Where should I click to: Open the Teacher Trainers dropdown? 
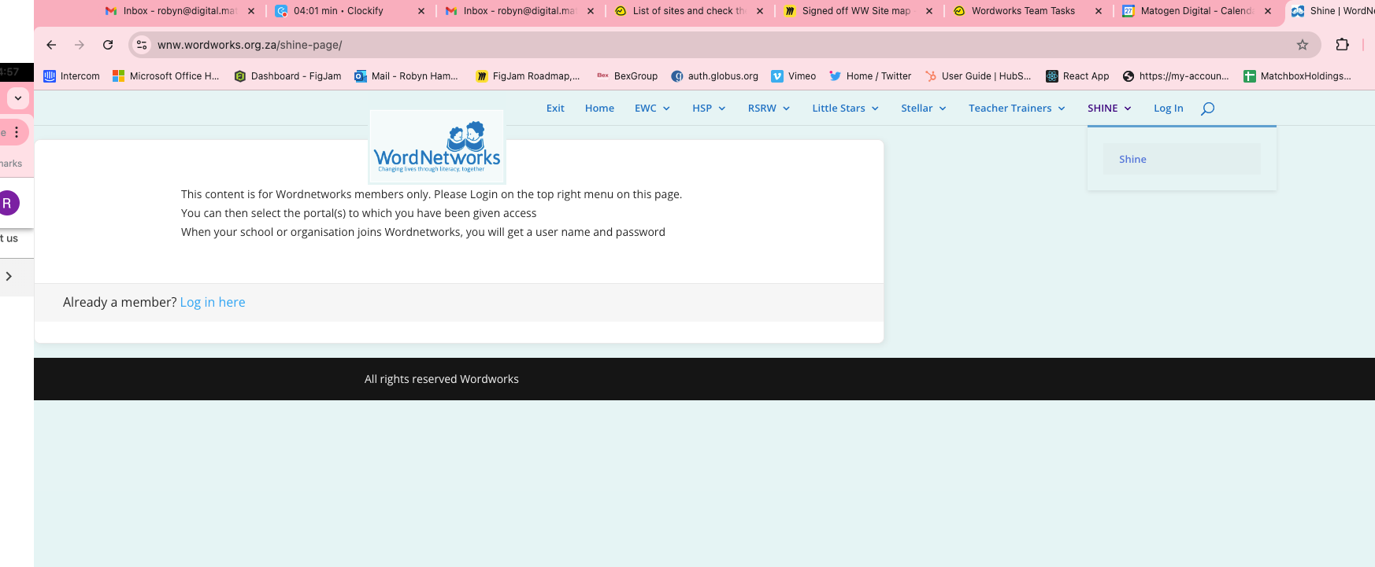(x=1016, y=109)
